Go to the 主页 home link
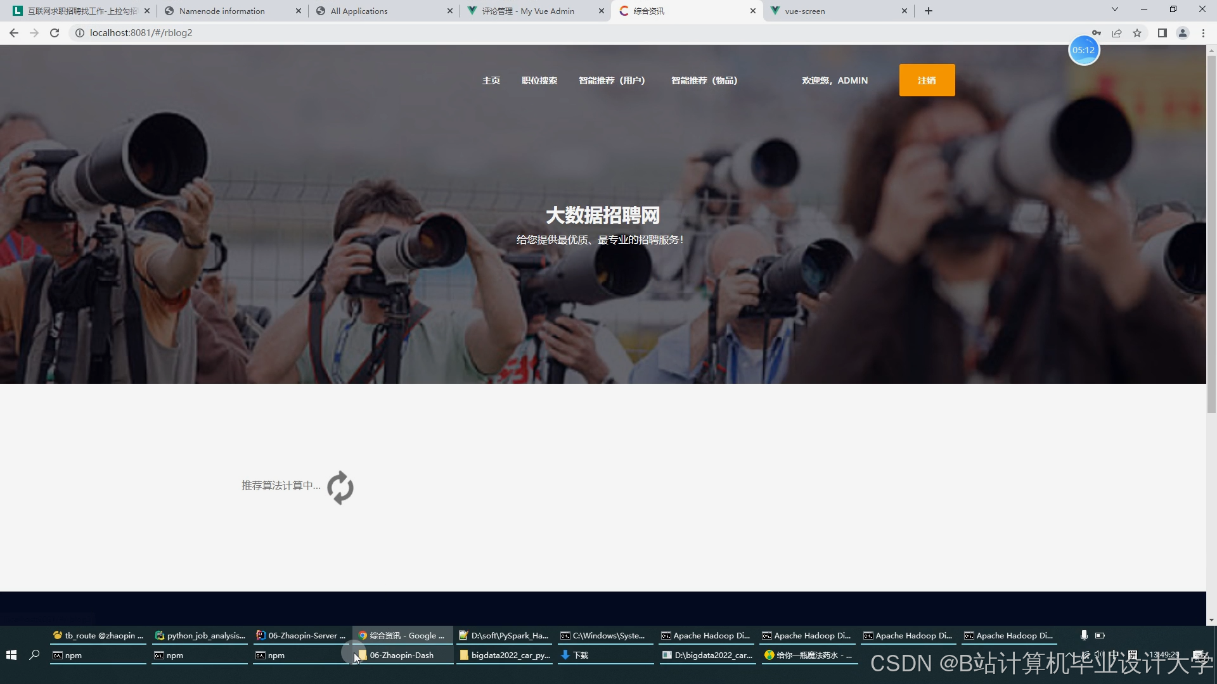The height and width of the screenshot is (684, 1217). point(491,80)
